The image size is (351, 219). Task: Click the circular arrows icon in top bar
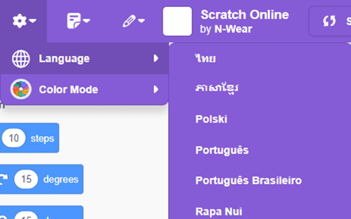pos(330,21)
